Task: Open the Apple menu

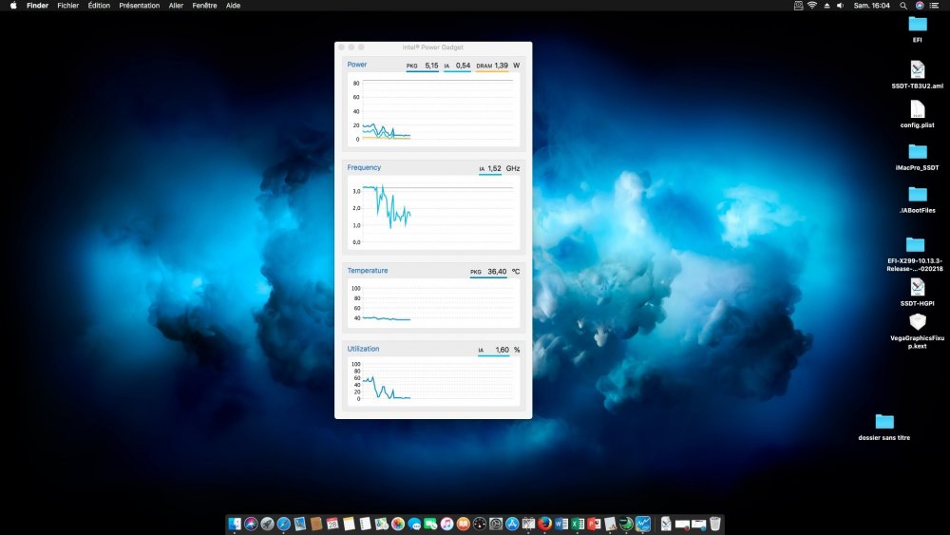Action: click(x=13, y=6)
